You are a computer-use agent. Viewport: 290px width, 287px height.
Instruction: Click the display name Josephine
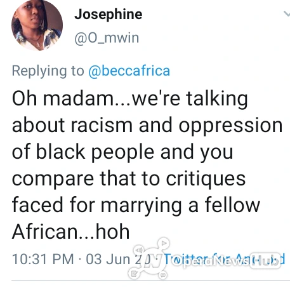pos(109,15)
